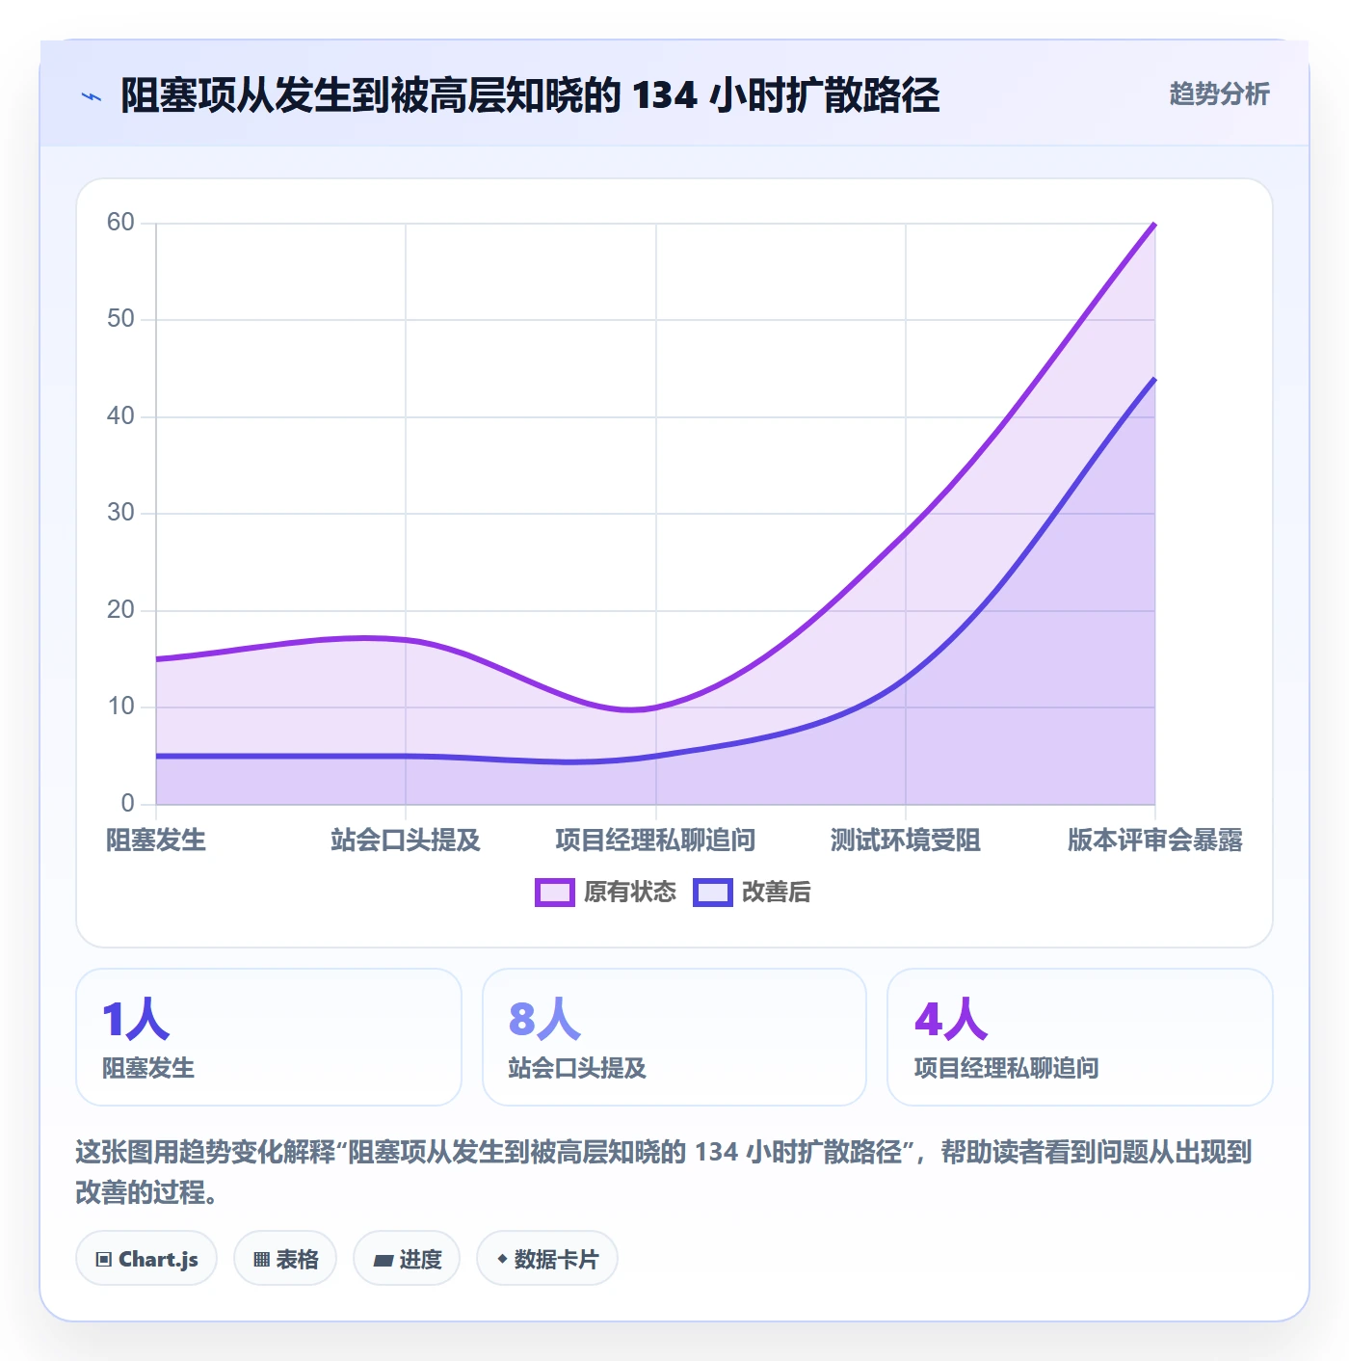Viewport: 1349px width, 1361px height.
Task: Click the 40 y-axis value
Action: (x=120, y=416)
